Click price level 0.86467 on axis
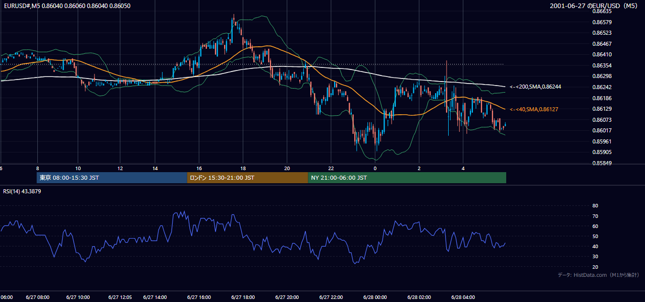This screenshot has height=302, width=645. tap(602, 44)
